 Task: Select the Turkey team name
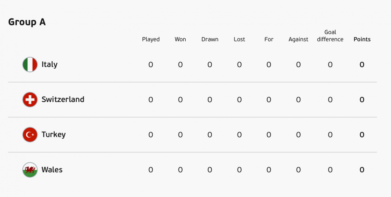pyautogui.click(x=53, y=135)
